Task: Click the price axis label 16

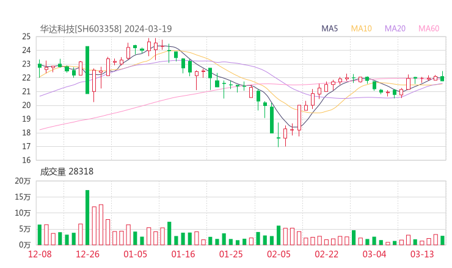Action: tap(26, 160)
